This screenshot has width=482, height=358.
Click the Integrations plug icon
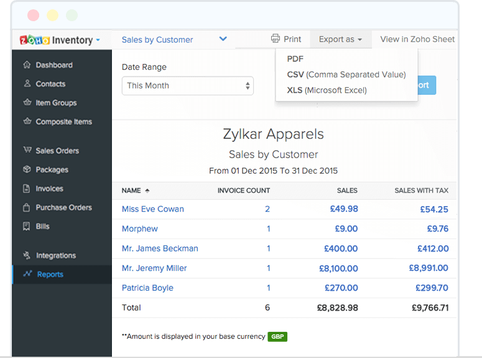27,255
